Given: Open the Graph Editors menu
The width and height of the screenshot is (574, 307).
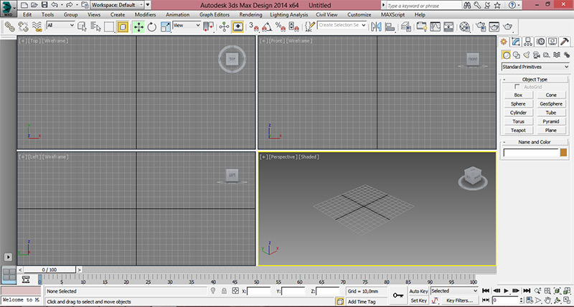Looking at the screenshot, I should click(x=215, y=14).
